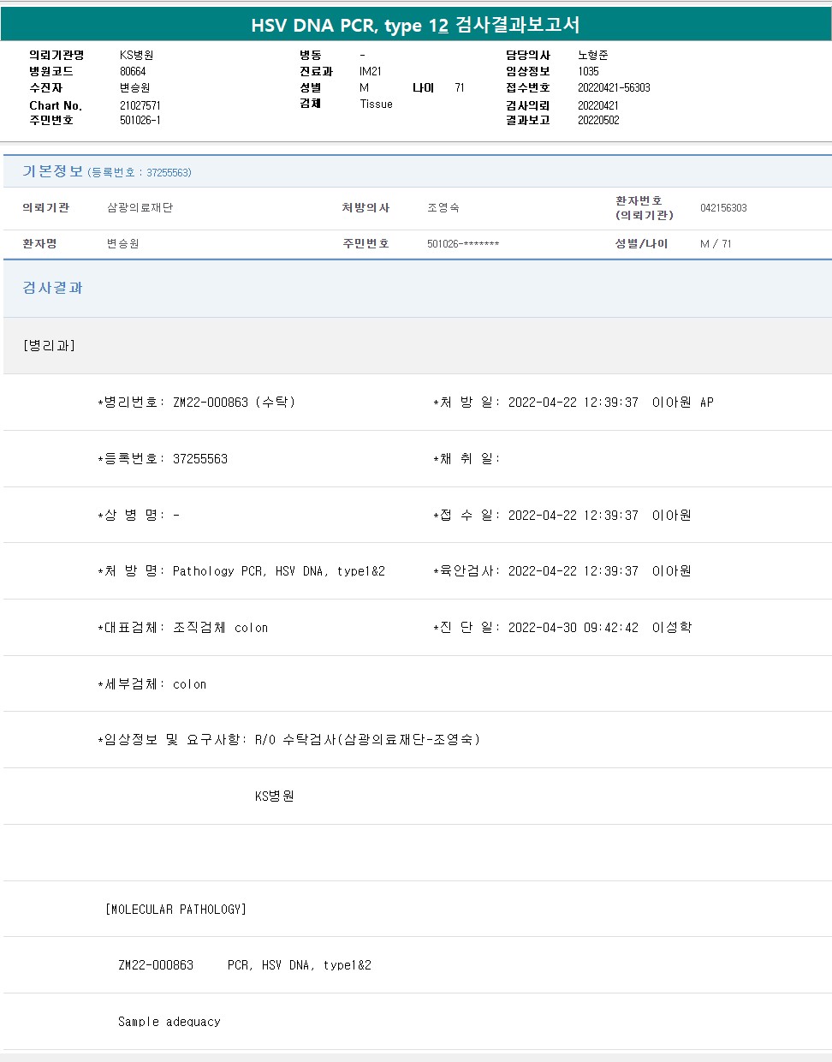
Task: Click the 기본정보 section header
Action: 52,171
